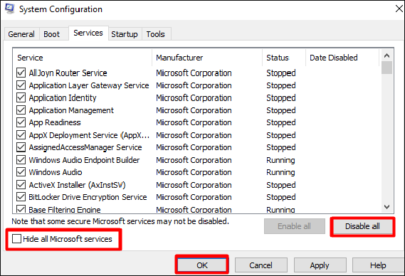This screenshot has width=405, height=276.
Task: Go to the Tools tab
Action: [x=156, y=34]
